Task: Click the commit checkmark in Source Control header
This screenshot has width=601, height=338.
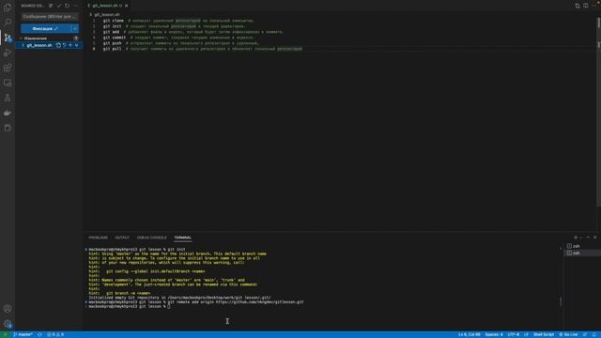Action: coord(58,6)
